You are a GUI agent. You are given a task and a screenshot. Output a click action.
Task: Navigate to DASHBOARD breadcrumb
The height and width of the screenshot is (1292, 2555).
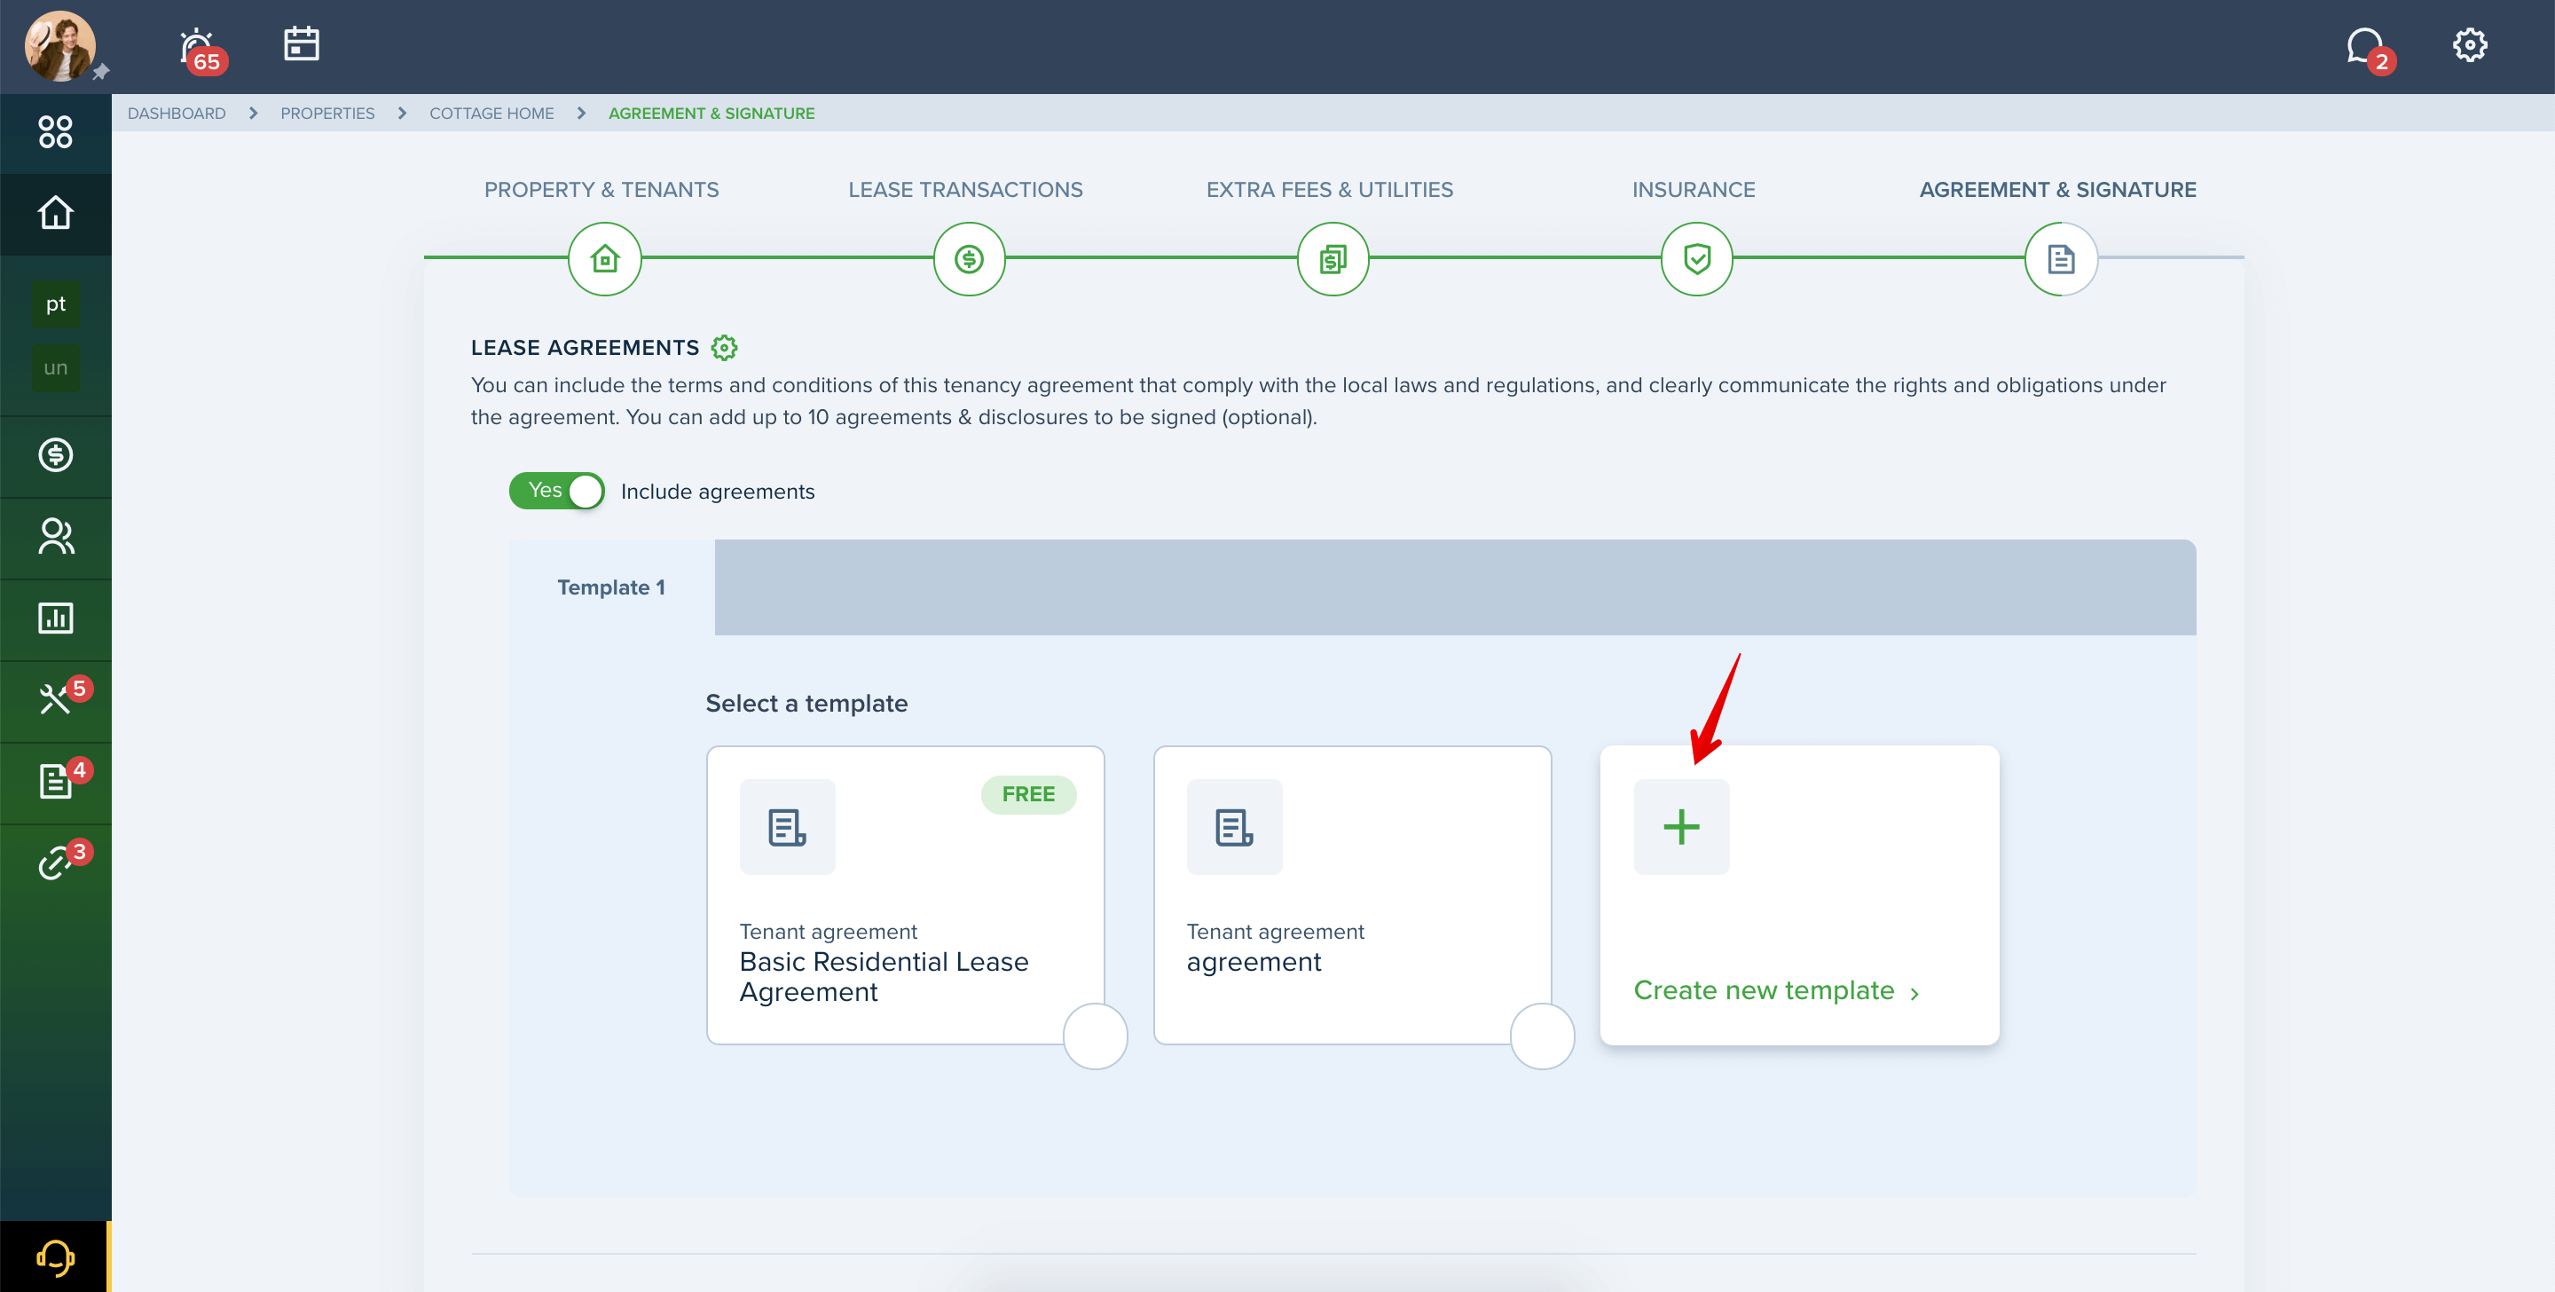click(x=177, y=113)
